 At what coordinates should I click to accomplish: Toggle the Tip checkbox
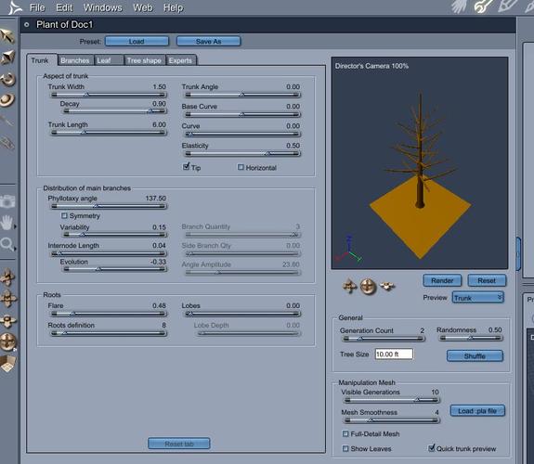[186, 167]
